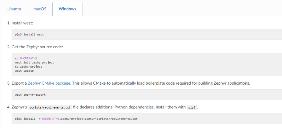Click the 'west update' command line
The width and height of the screenshot is (282, 128).
[x=24, y=71]
